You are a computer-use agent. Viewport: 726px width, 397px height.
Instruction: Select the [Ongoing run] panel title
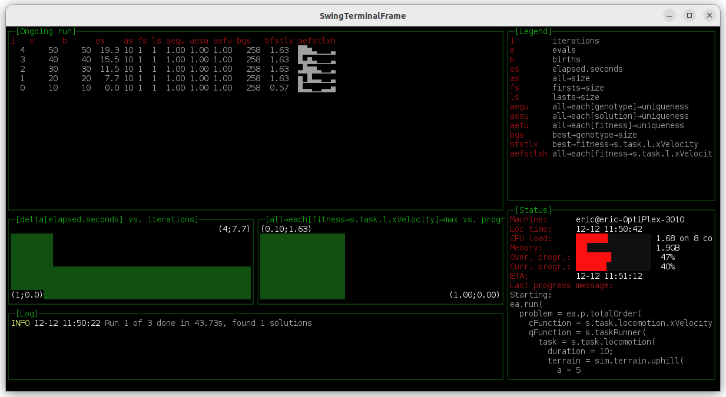(x=46, y=31)
